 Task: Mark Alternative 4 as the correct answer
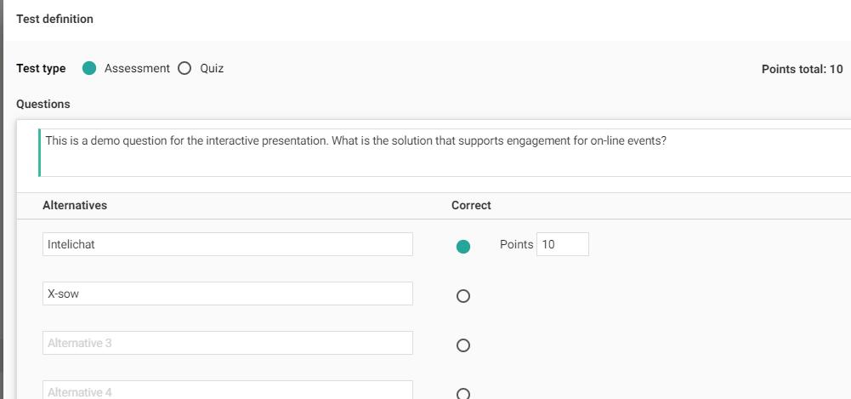(463, 393)
